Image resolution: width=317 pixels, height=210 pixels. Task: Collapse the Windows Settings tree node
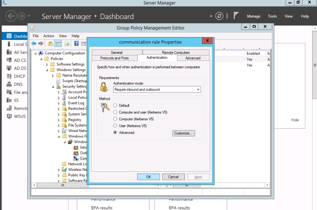(47, 70)
